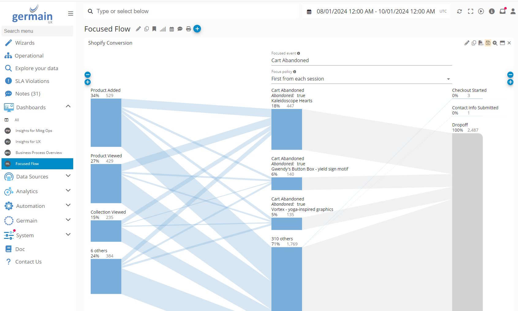Click the Product Added flow bar

click(106, 122)
